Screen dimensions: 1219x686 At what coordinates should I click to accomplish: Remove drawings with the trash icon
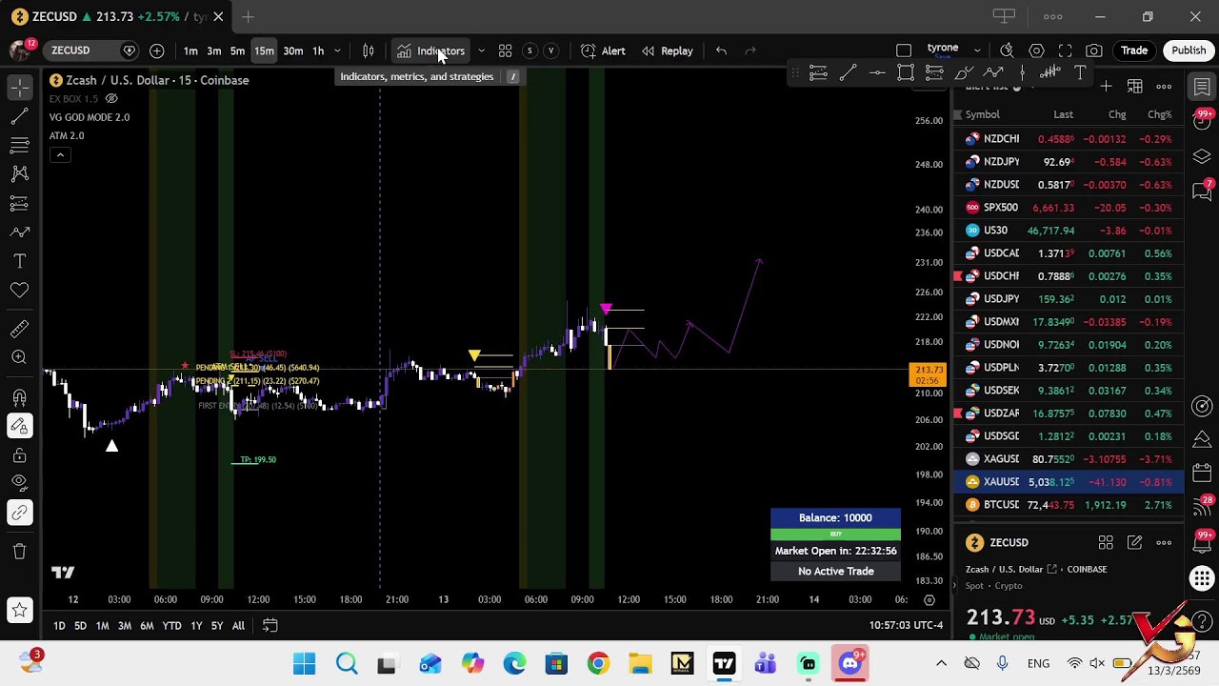point(19,551)
